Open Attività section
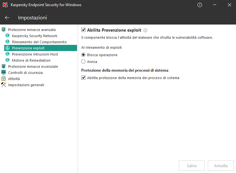This screenshot has width=236, height=173. pyautogui.click(x=14, y=79)
